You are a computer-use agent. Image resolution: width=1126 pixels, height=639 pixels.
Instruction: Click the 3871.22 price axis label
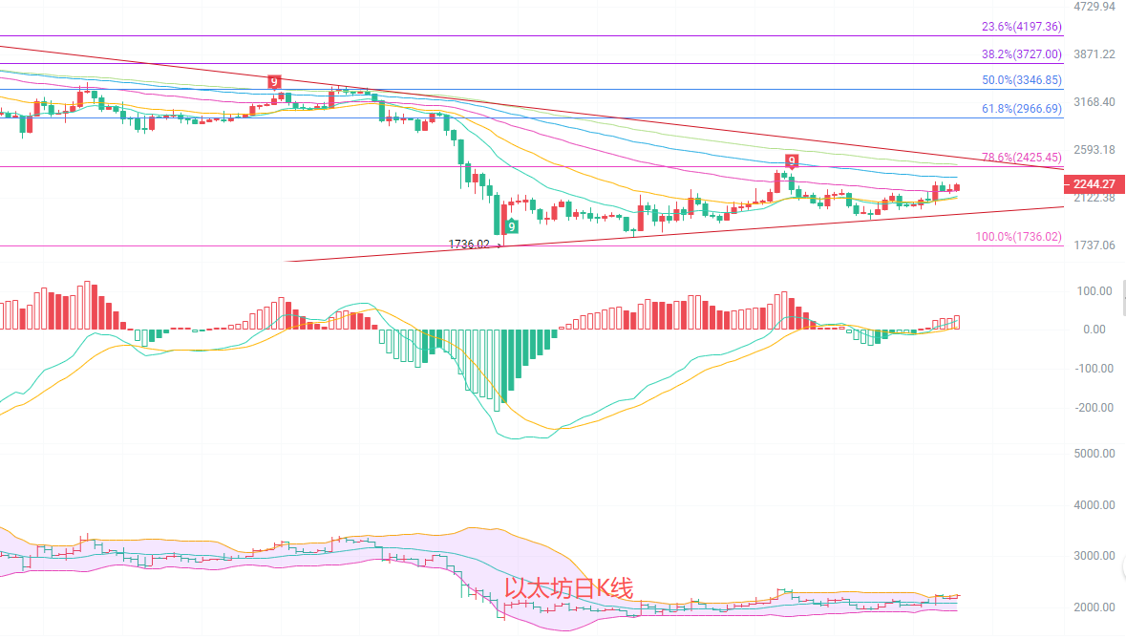(1094, 54)
